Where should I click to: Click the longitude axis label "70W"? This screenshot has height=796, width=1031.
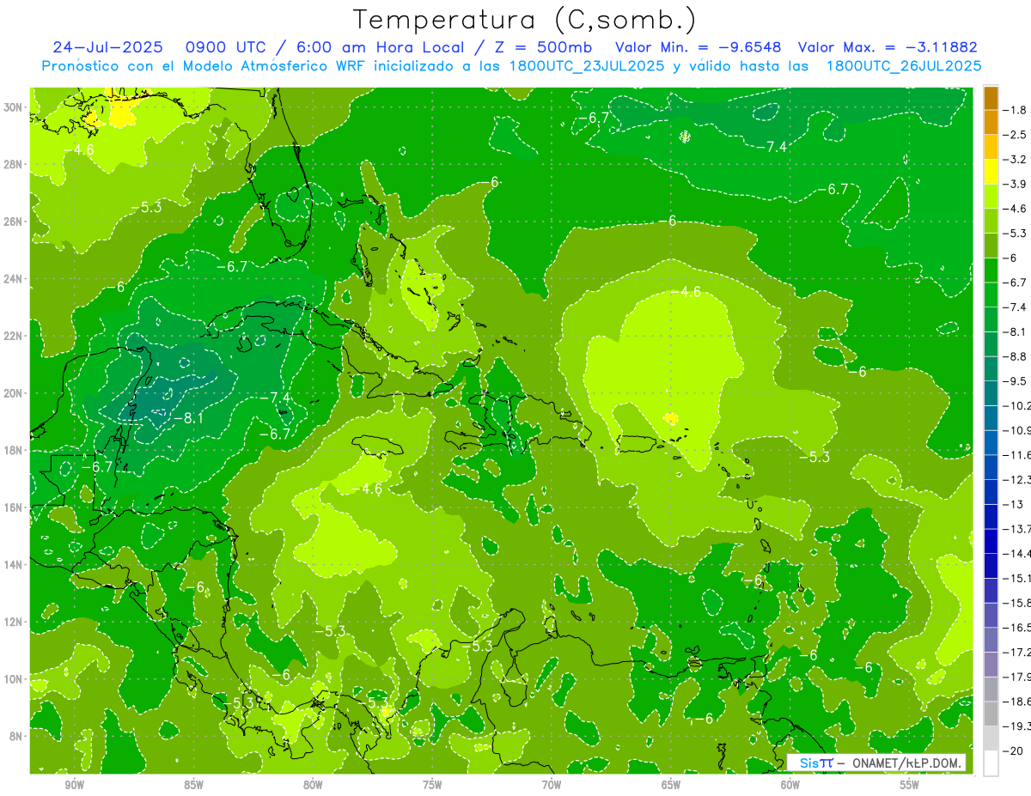[x=552, y=785]
